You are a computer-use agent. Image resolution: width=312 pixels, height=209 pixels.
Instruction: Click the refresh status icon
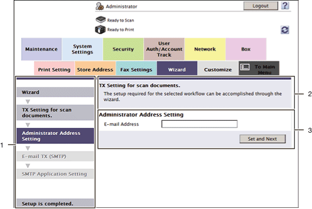285,30
